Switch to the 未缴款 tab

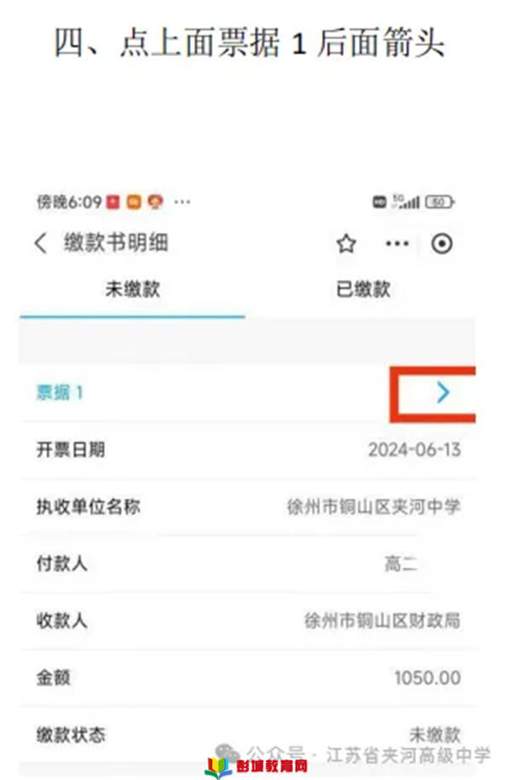point(132,290)
